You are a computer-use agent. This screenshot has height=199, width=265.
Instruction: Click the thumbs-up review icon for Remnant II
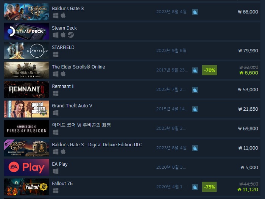195,90
